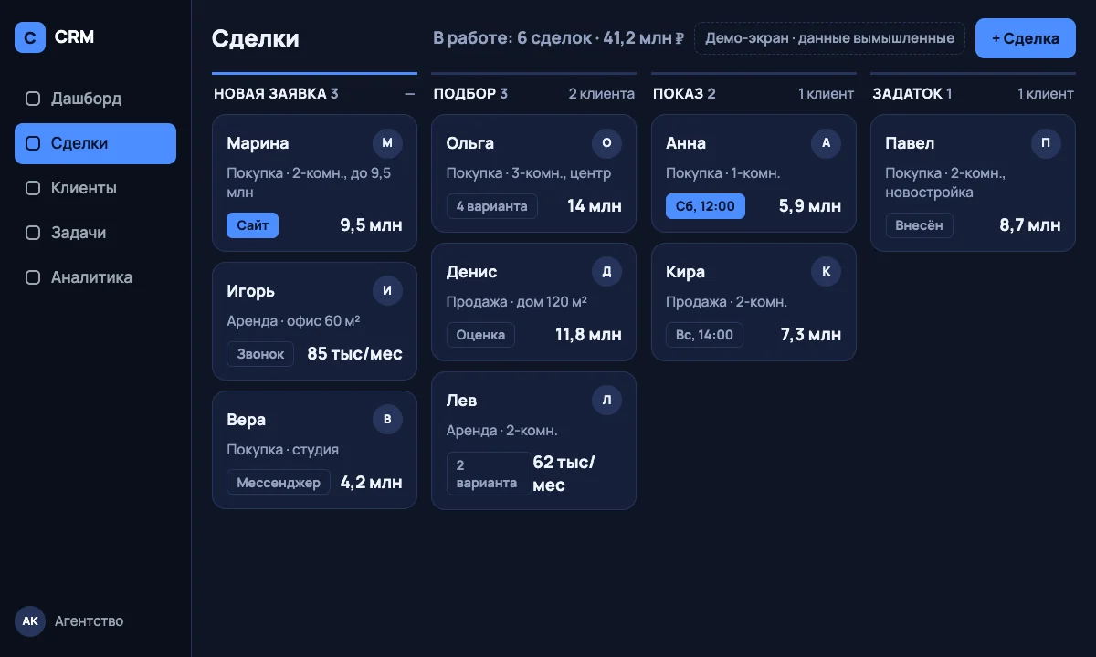
Task: Open the Дашборд section
Action: [x=95, y=99]
